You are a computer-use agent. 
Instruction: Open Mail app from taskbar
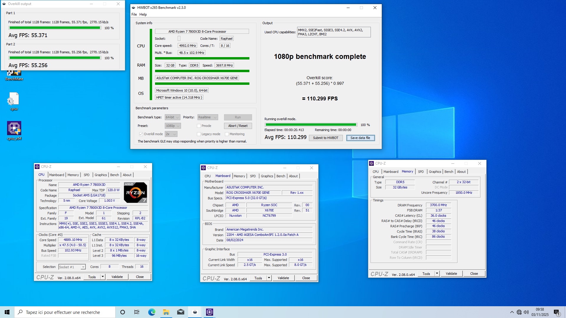click(180, 312)
